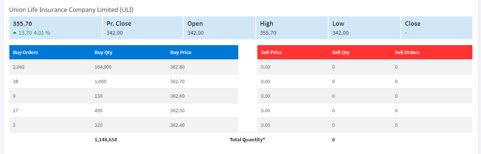This screenshot has height=154, width=481.
Task: Select the Open price box
Action: pos(219,28)
